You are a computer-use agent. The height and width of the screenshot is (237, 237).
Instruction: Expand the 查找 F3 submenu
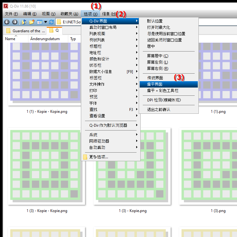click(111, 109)
